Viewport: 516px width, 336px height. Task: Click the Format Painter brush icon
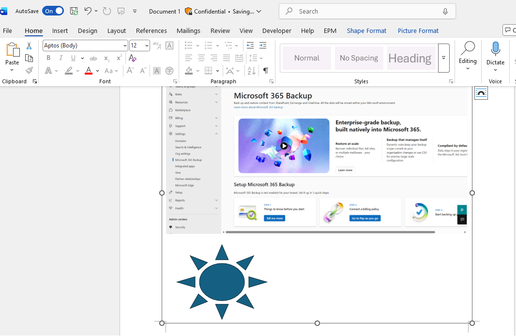pyautogui.click(x=30, y=70)
